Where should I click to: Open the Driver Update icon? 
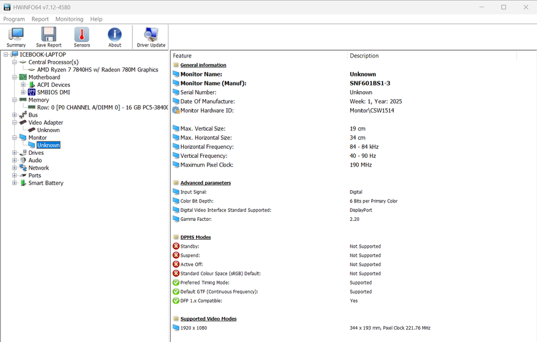151,37
